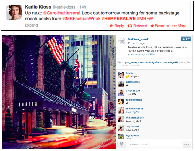Open the #MBFW hashtag in the tweet
The width and height of the screenshot is (195, 151).
pos(145,19)
